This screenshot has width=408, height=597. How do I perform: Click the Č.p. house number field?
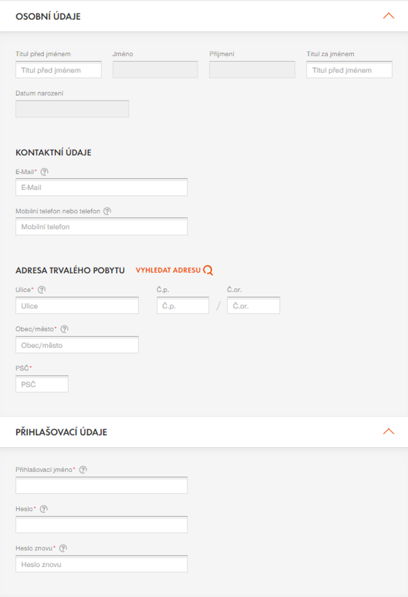182,306
